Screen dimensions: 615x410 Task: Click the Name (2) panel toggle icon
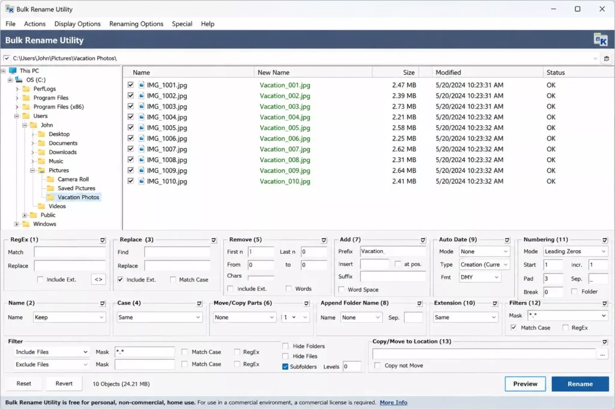[x=102, y=303]
